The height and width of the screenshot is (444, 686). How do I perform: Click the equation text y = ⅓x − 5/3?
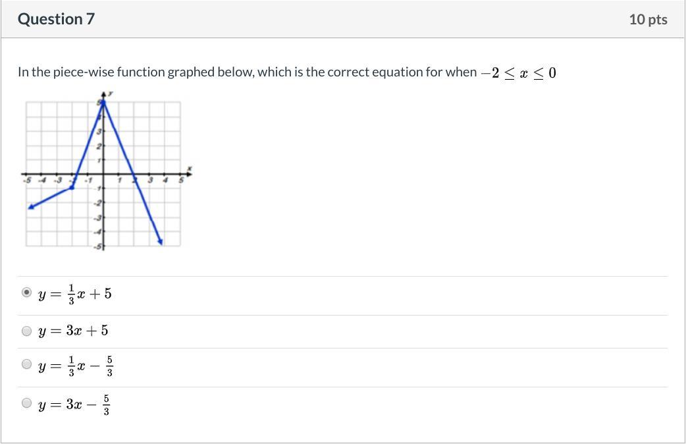76,366
